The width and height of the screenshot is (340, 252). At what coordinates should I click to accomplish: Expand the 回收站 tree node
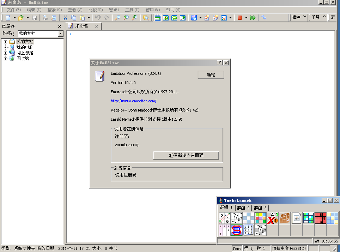[5, 59]
